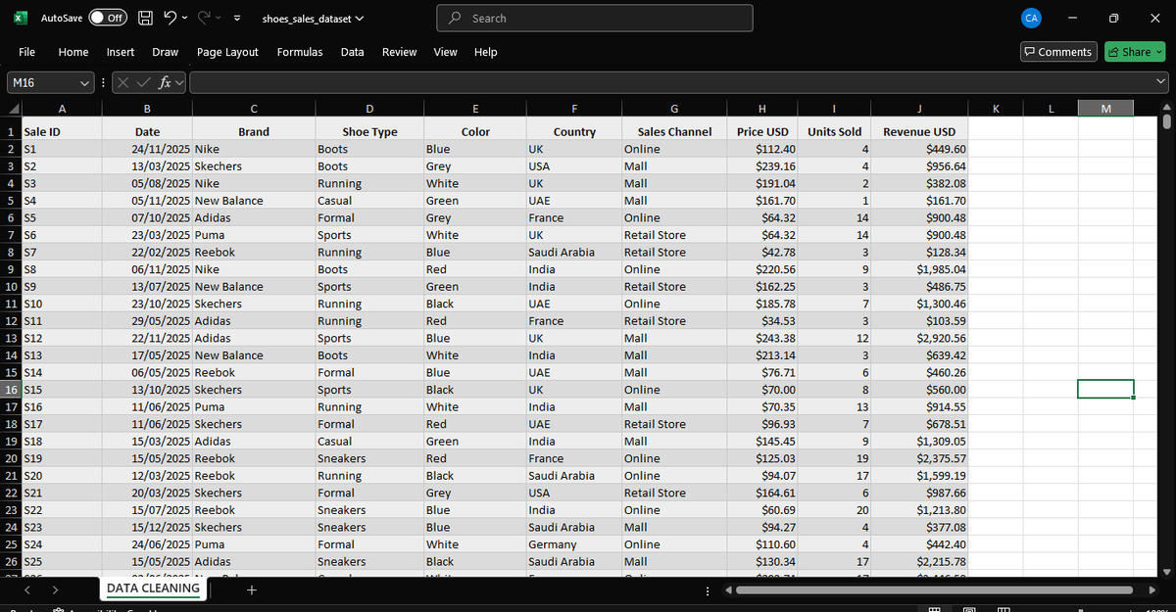Click the Excel app icon in title bar
The image size is (1176, 612).
19,18
